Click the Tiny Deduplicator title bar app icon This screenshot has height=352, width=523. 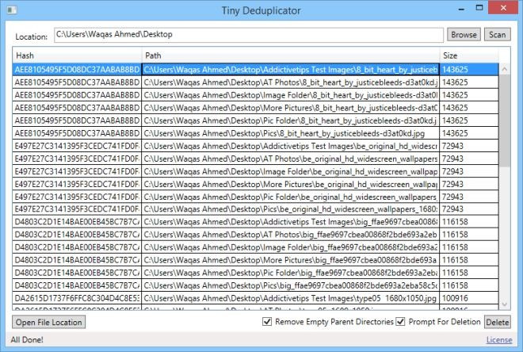pyautogui.click(x=12, y=10)
